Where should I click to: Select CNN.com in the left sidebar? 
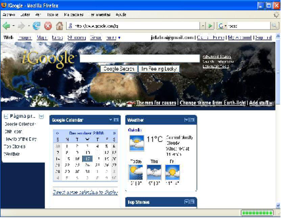(13, 132)
